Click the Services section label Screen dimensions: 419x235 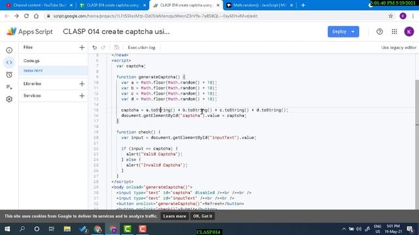tap(32, 96)
